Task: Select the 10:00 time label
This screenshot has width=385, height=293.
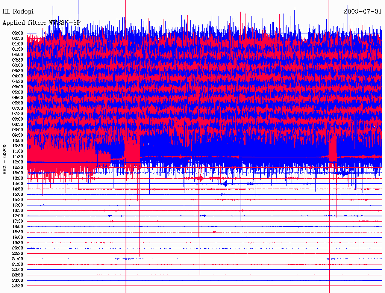Action: point(18,140)
